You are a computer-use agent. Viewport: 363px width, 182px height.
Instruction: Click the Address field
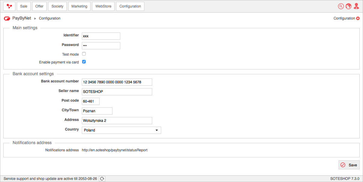(x=117, y=121)
